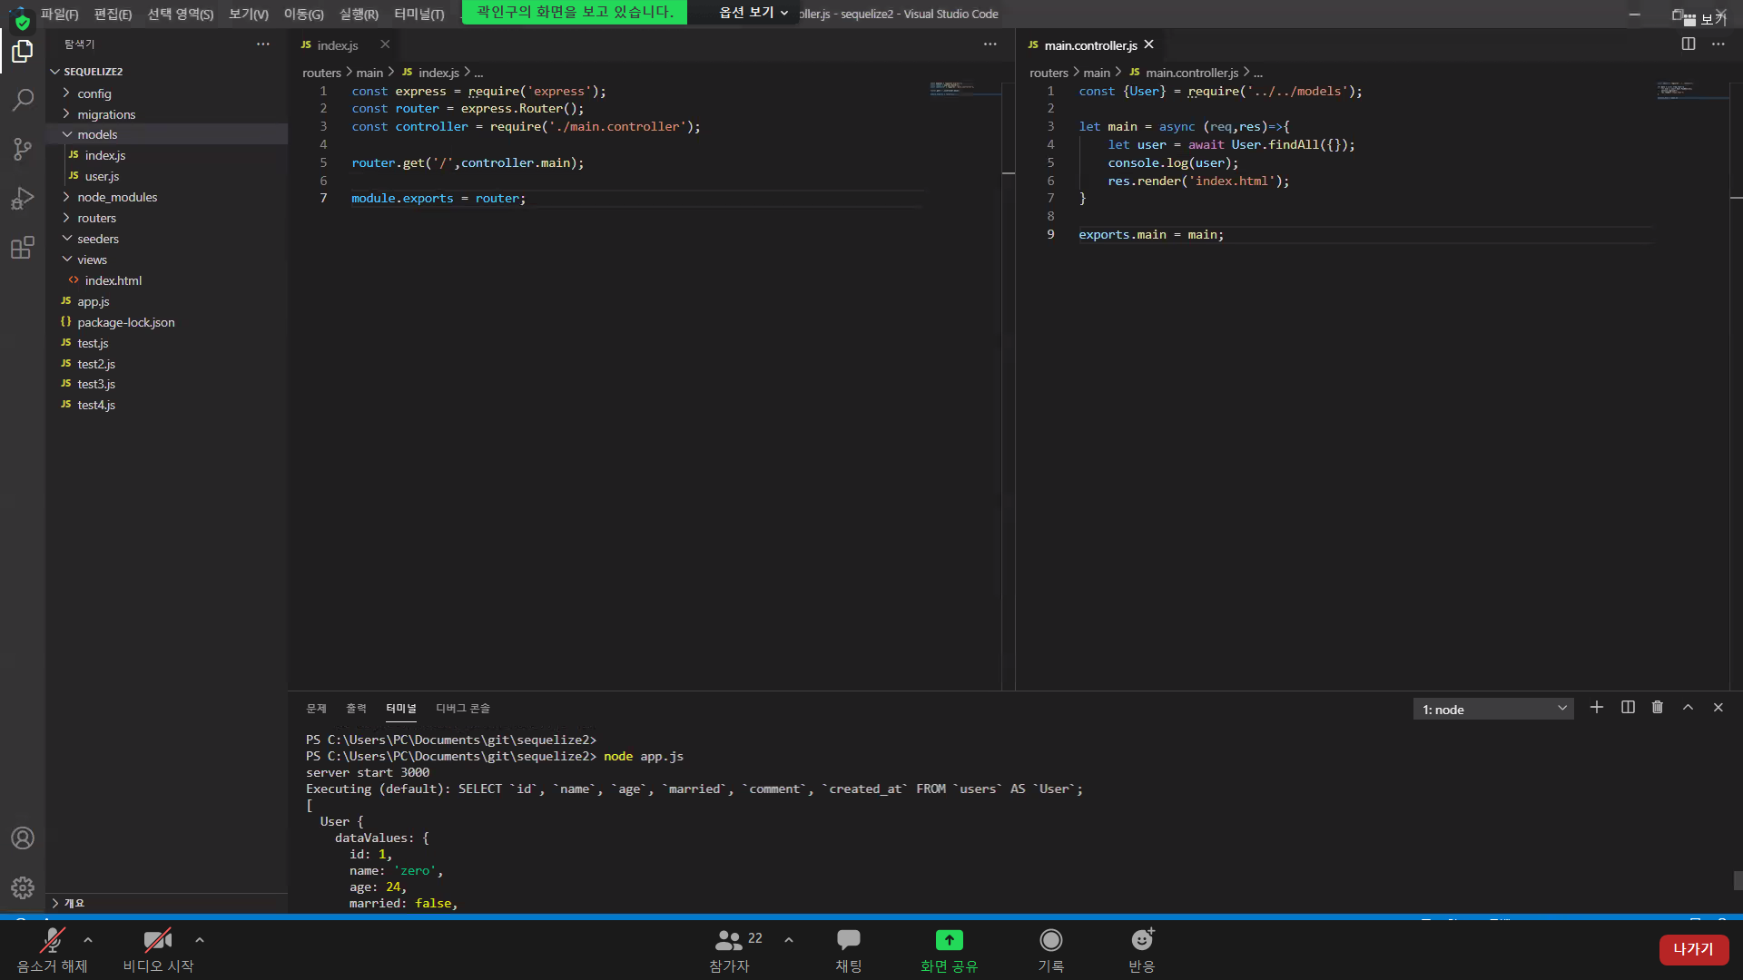Click the Manage gear icon
1743x980 pixels.
23,887
